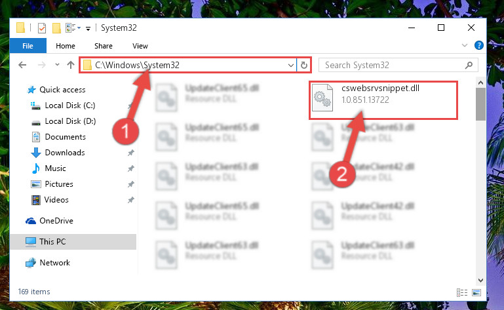Expand the ribbon with the chevron
The width and height of the screenshot is (504, 310).
(465, 45)
